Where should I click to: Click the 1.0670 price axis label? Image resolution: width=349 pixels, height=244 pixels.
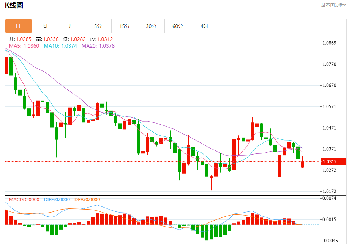[329, 86]
